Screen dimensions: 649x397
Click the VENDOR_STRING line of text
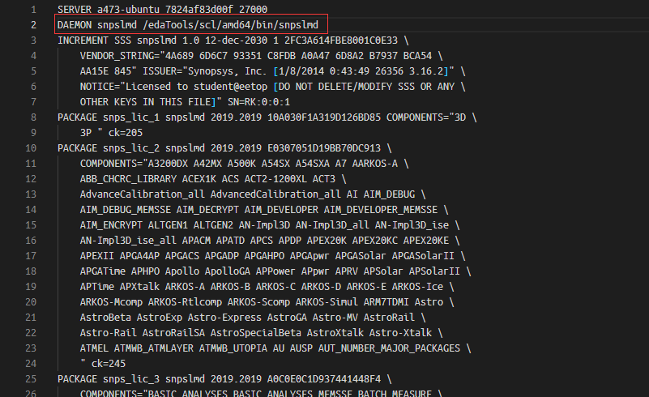pyautogui.click(x=261, y=55)
